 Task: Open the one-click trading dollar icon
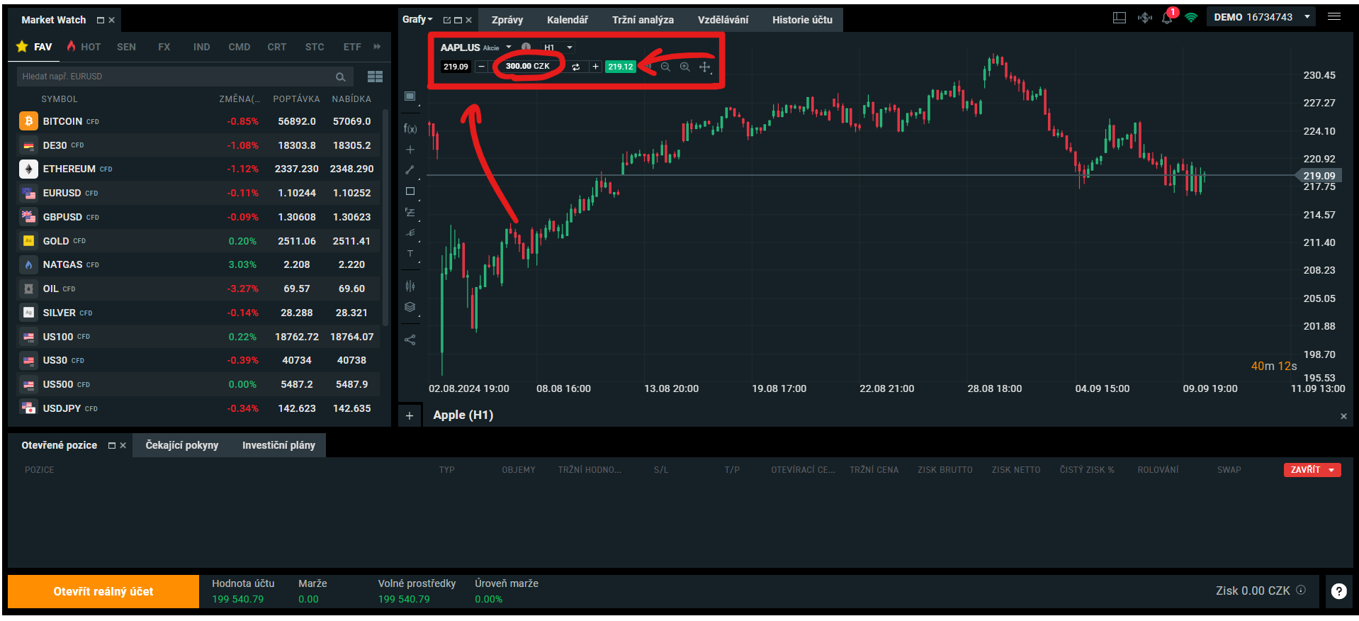[1144, 18]
